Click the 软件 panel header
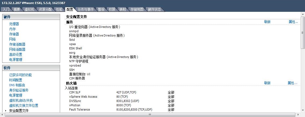305x117 pixels. pos(31,68)
